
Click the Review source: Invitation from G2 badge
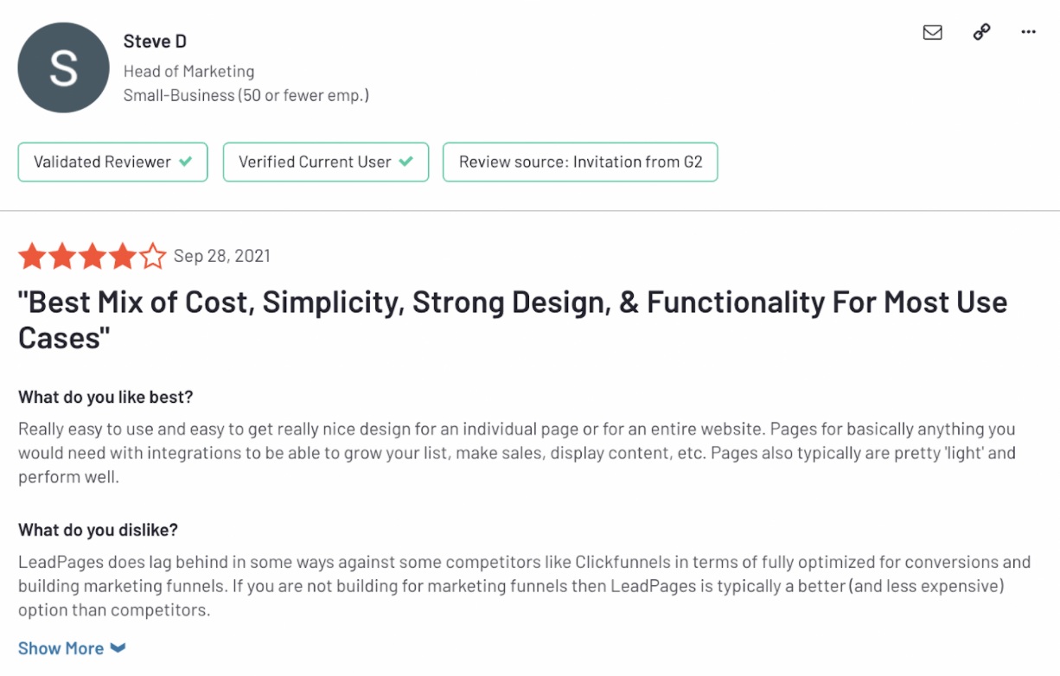[579, 162]
